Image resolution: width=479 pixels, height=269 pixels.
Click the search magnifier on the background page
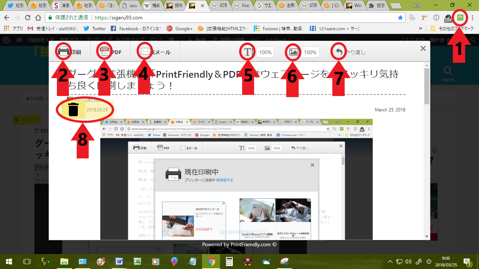(x=448, y=71)
